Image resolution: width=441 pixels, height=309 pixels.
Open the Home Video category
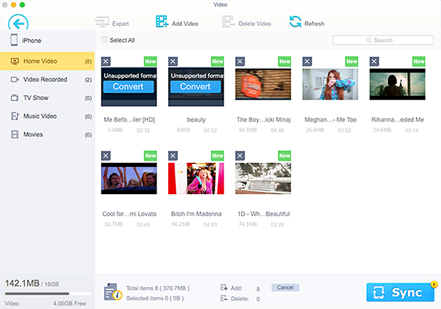47,61
